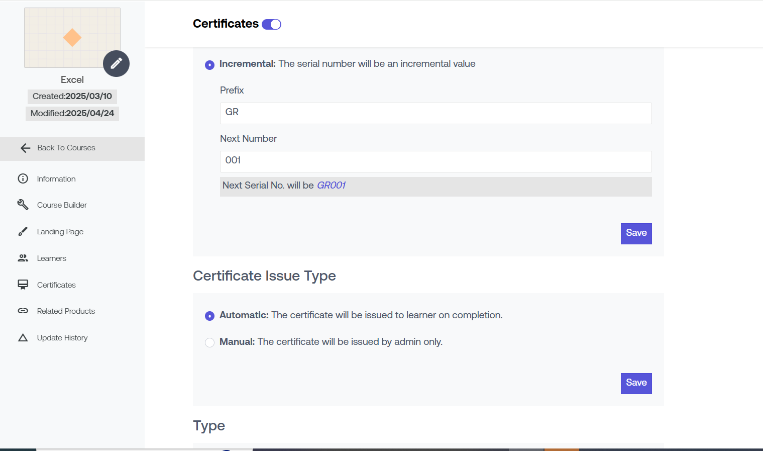The height and width of the screenshot is (451, 763).
Task: Click the Course Builder wrench icon
Action: pos(23,205)
